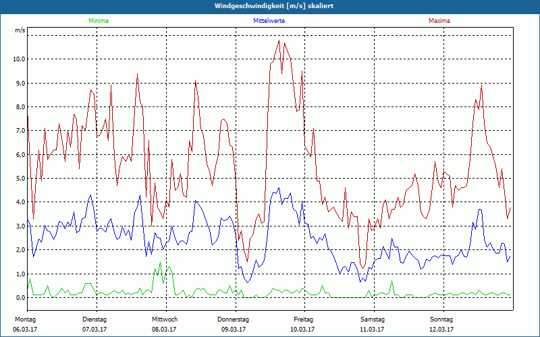Click the Dienstag day label

click(x=94, y=319)
